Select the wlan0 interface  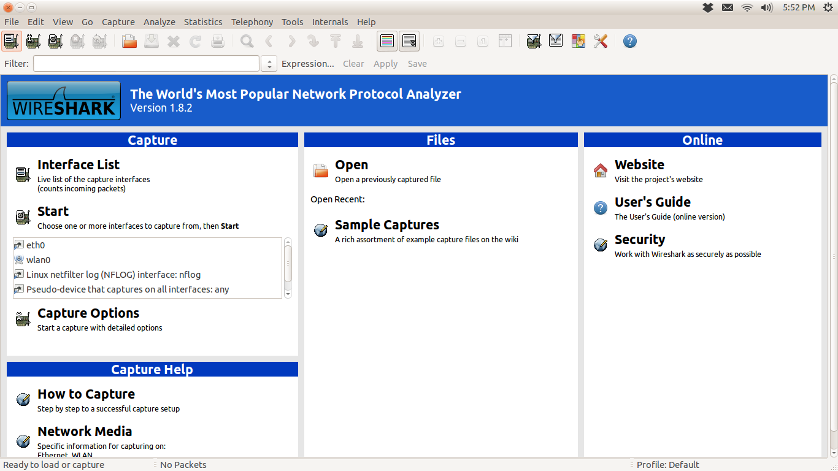pyautogui.click(x=147, y=259)
